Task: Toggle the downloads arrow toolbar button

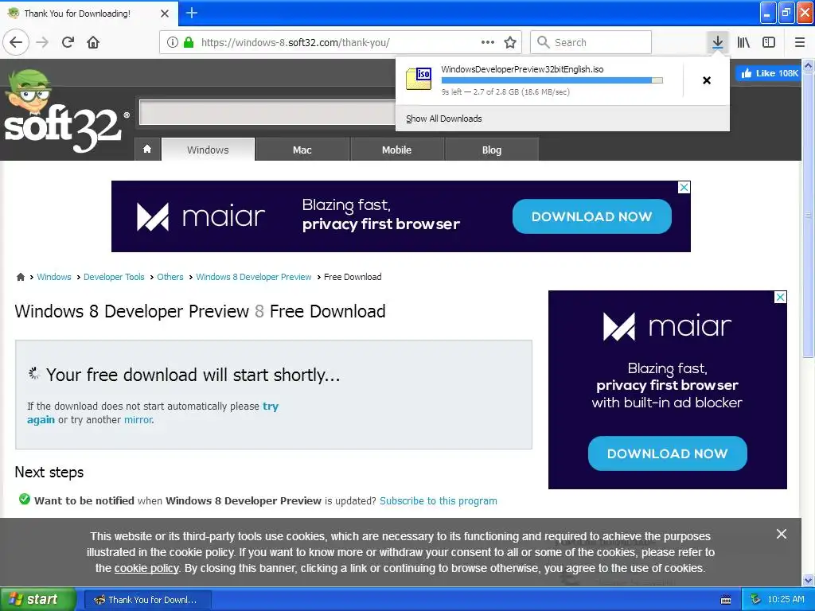Action: [717, 42]
